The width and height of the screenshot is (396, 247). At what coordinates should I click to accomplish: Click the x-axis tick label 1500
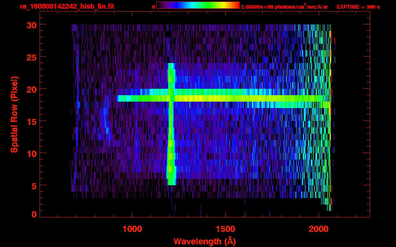(x=225, y=229)
